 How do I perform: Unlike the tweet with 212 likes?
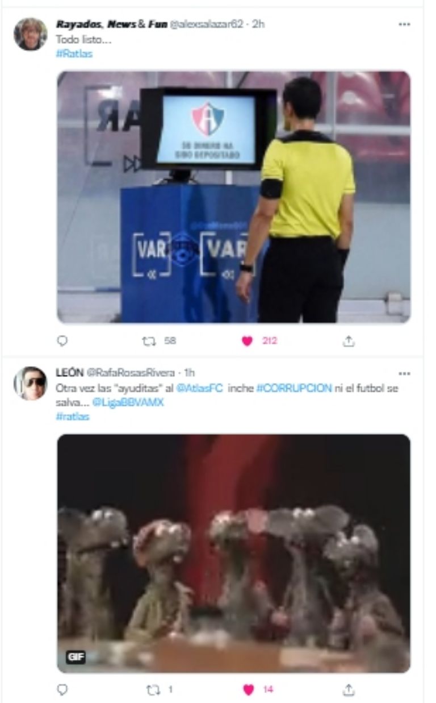point(247,341)
